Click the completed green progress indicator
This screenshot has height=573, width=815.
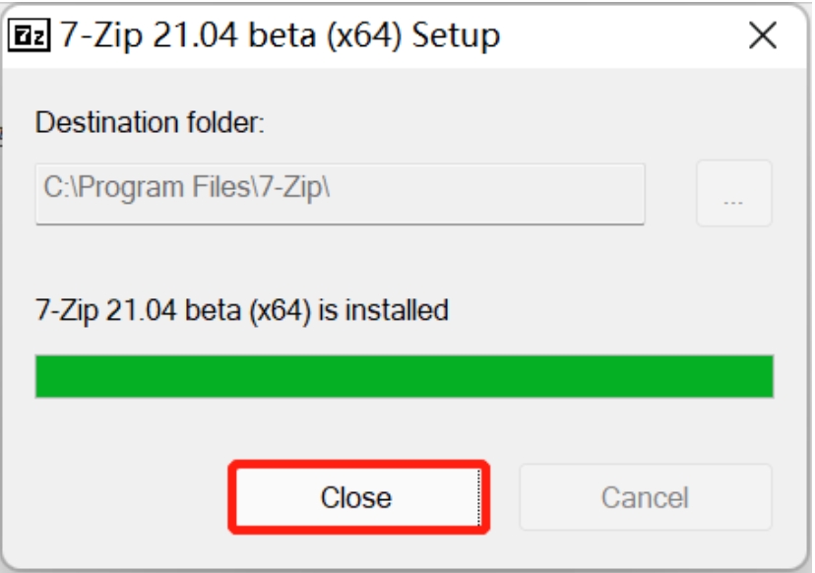pyautogui.click(x=404, y=377)
